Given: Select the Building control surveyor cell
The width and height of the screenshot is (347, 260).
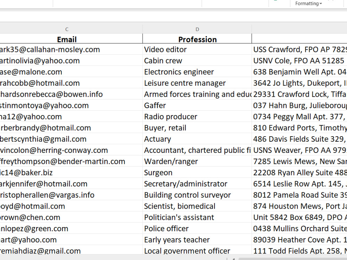Looking at the screenshot, I should (x=197, y=195).
